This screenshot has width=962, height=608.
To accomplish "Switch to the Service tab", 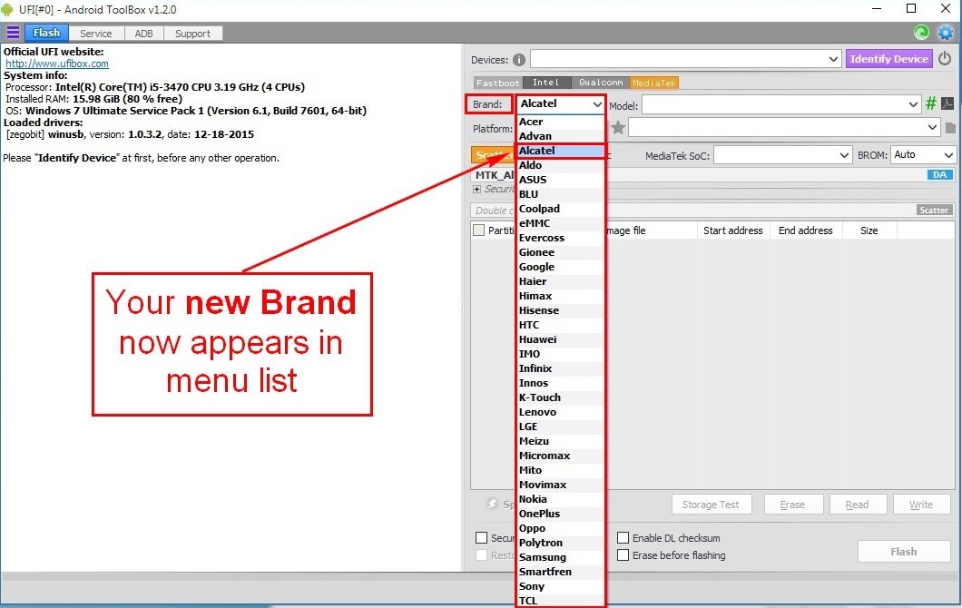I will pyautogui.click(x=95, y=34).
